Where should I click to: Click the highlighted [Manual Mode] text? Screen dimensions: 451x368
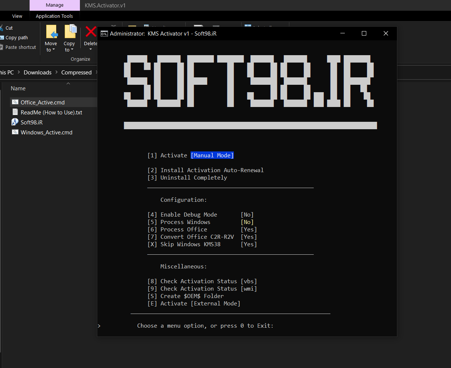(212, 155)
